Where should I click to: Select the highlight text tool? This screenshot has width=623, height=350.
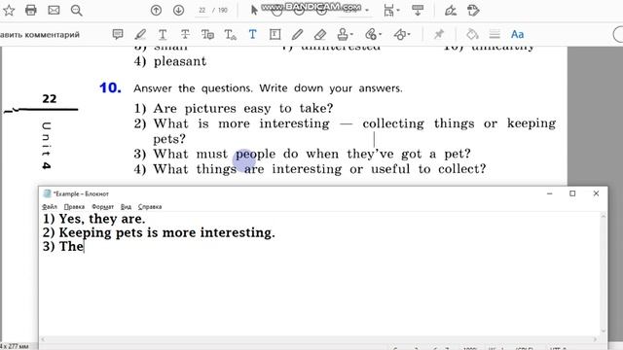click(x=140, y=35)
